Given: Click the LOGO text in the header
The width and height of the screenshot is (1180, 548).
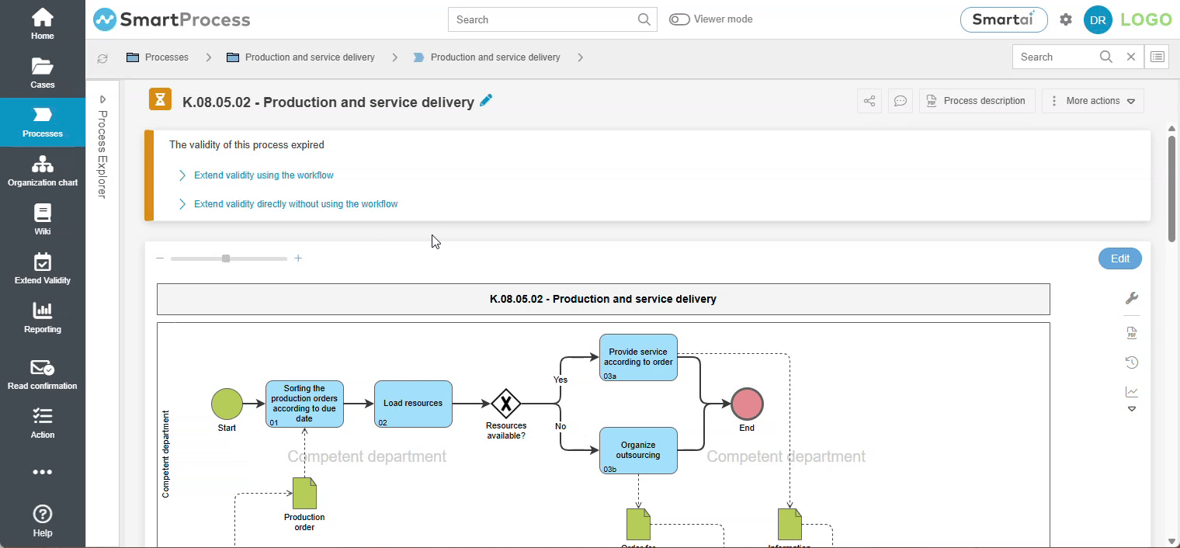Looking at the screenshot, I should pos(1146,20).
